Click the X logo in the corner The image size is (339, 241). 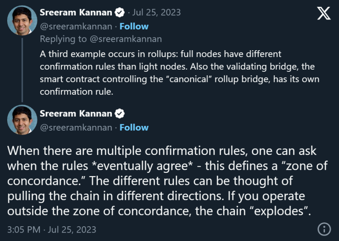(323, 14)
